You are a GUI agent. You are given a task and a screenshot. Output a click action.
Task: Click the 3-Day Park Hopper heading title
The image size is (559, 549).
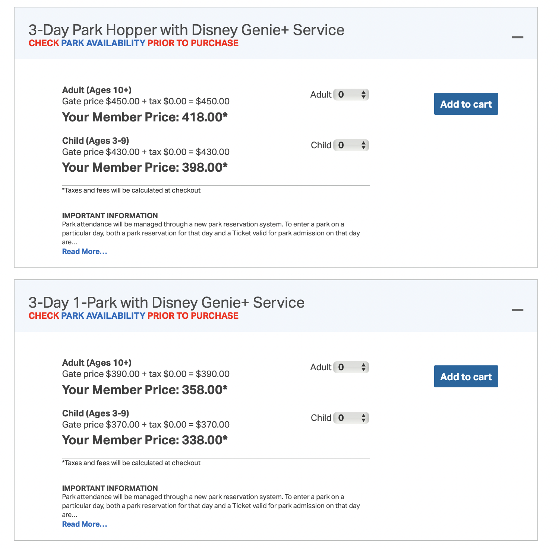click(186, 30)
